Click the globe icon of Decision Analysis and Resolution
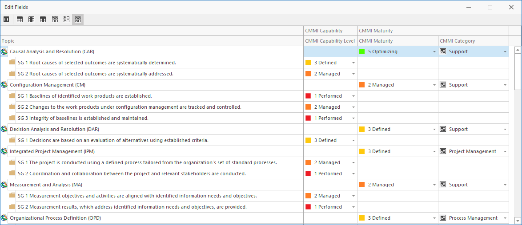This screenshot has height=225, width=522. (x=4, y=129)
